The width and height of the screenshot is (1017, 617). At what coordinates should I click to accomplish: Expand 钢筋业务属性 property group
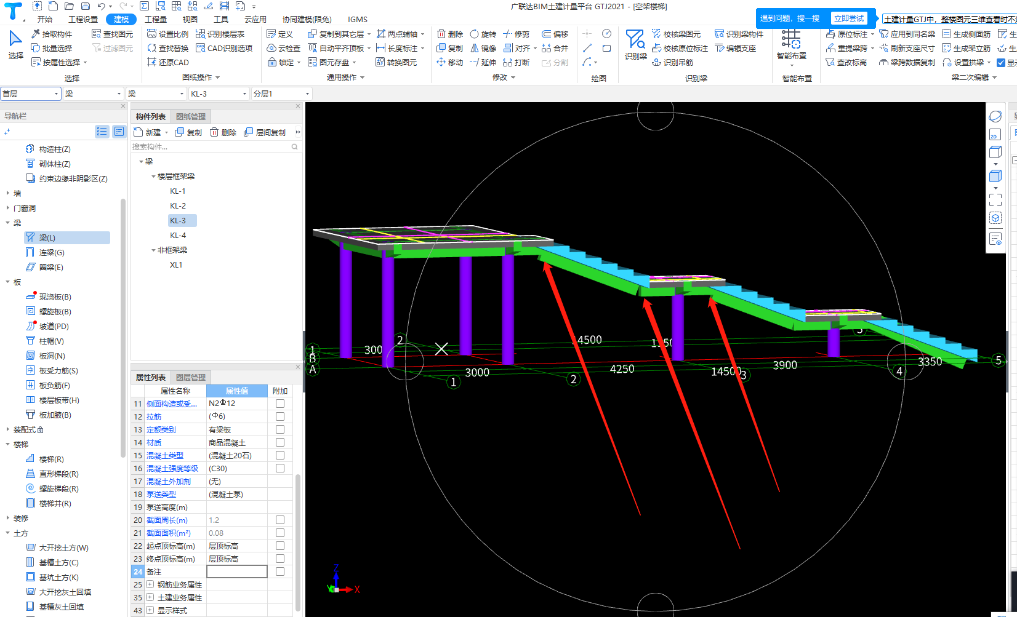click(x=150, y=584)
